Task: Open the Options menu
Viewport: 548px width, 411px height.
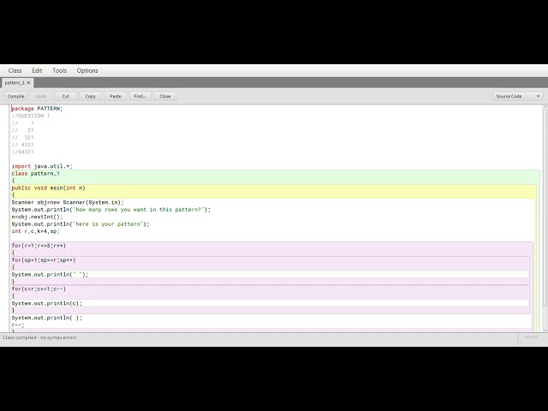Action: (x=87, y=70)
